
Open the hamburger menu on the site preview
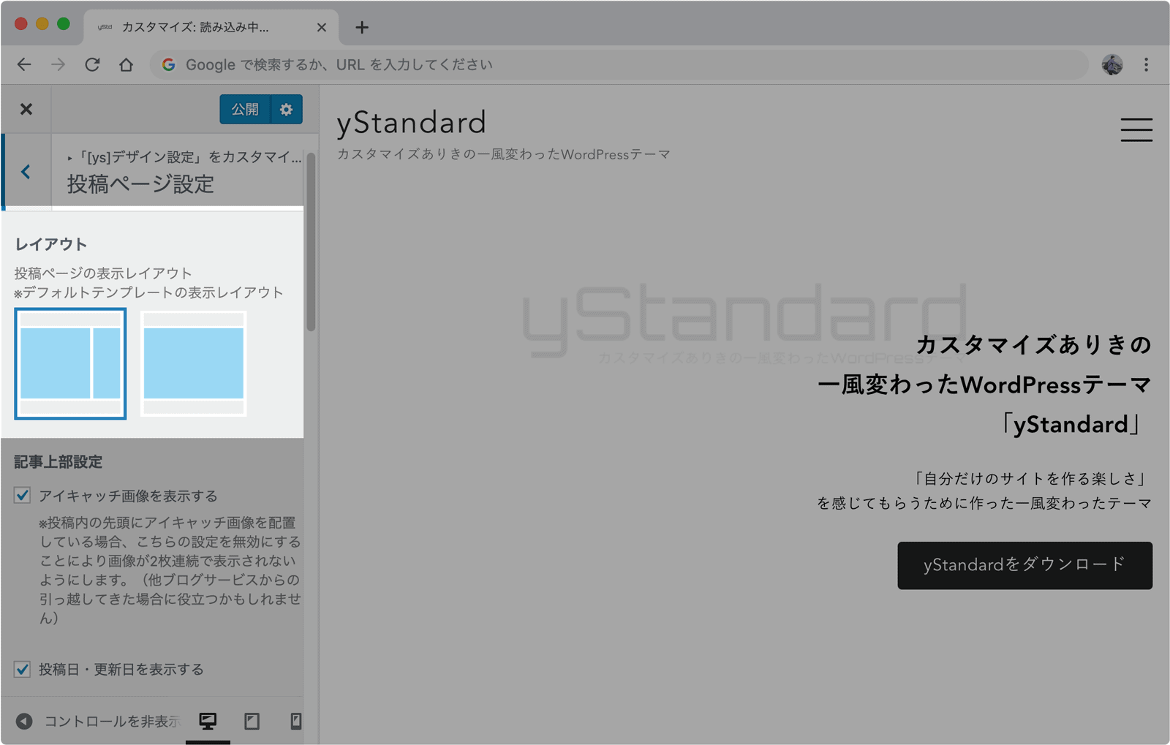click(1136, 129)
